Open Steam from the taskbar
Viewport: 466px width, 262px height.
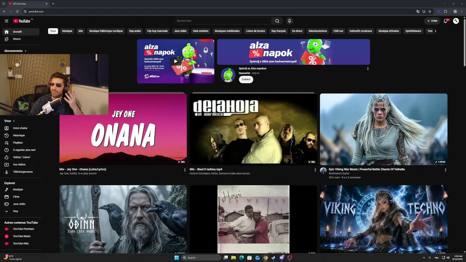click(x=273, y=258)
